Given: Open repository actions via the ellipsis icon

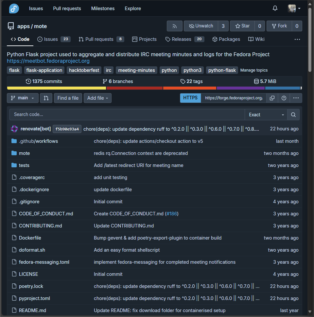Looking at the screenshot, I should [297, 39].
